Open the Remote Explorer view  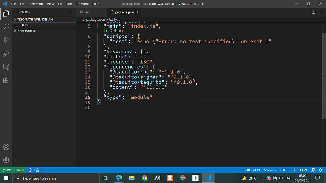coord(6,67)
